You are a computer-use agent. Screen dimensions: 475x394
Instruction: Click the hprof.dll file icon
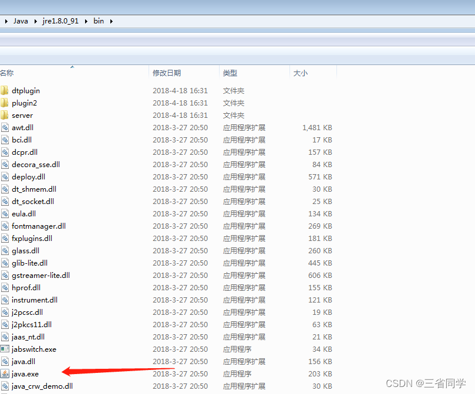tap(5, 287)
